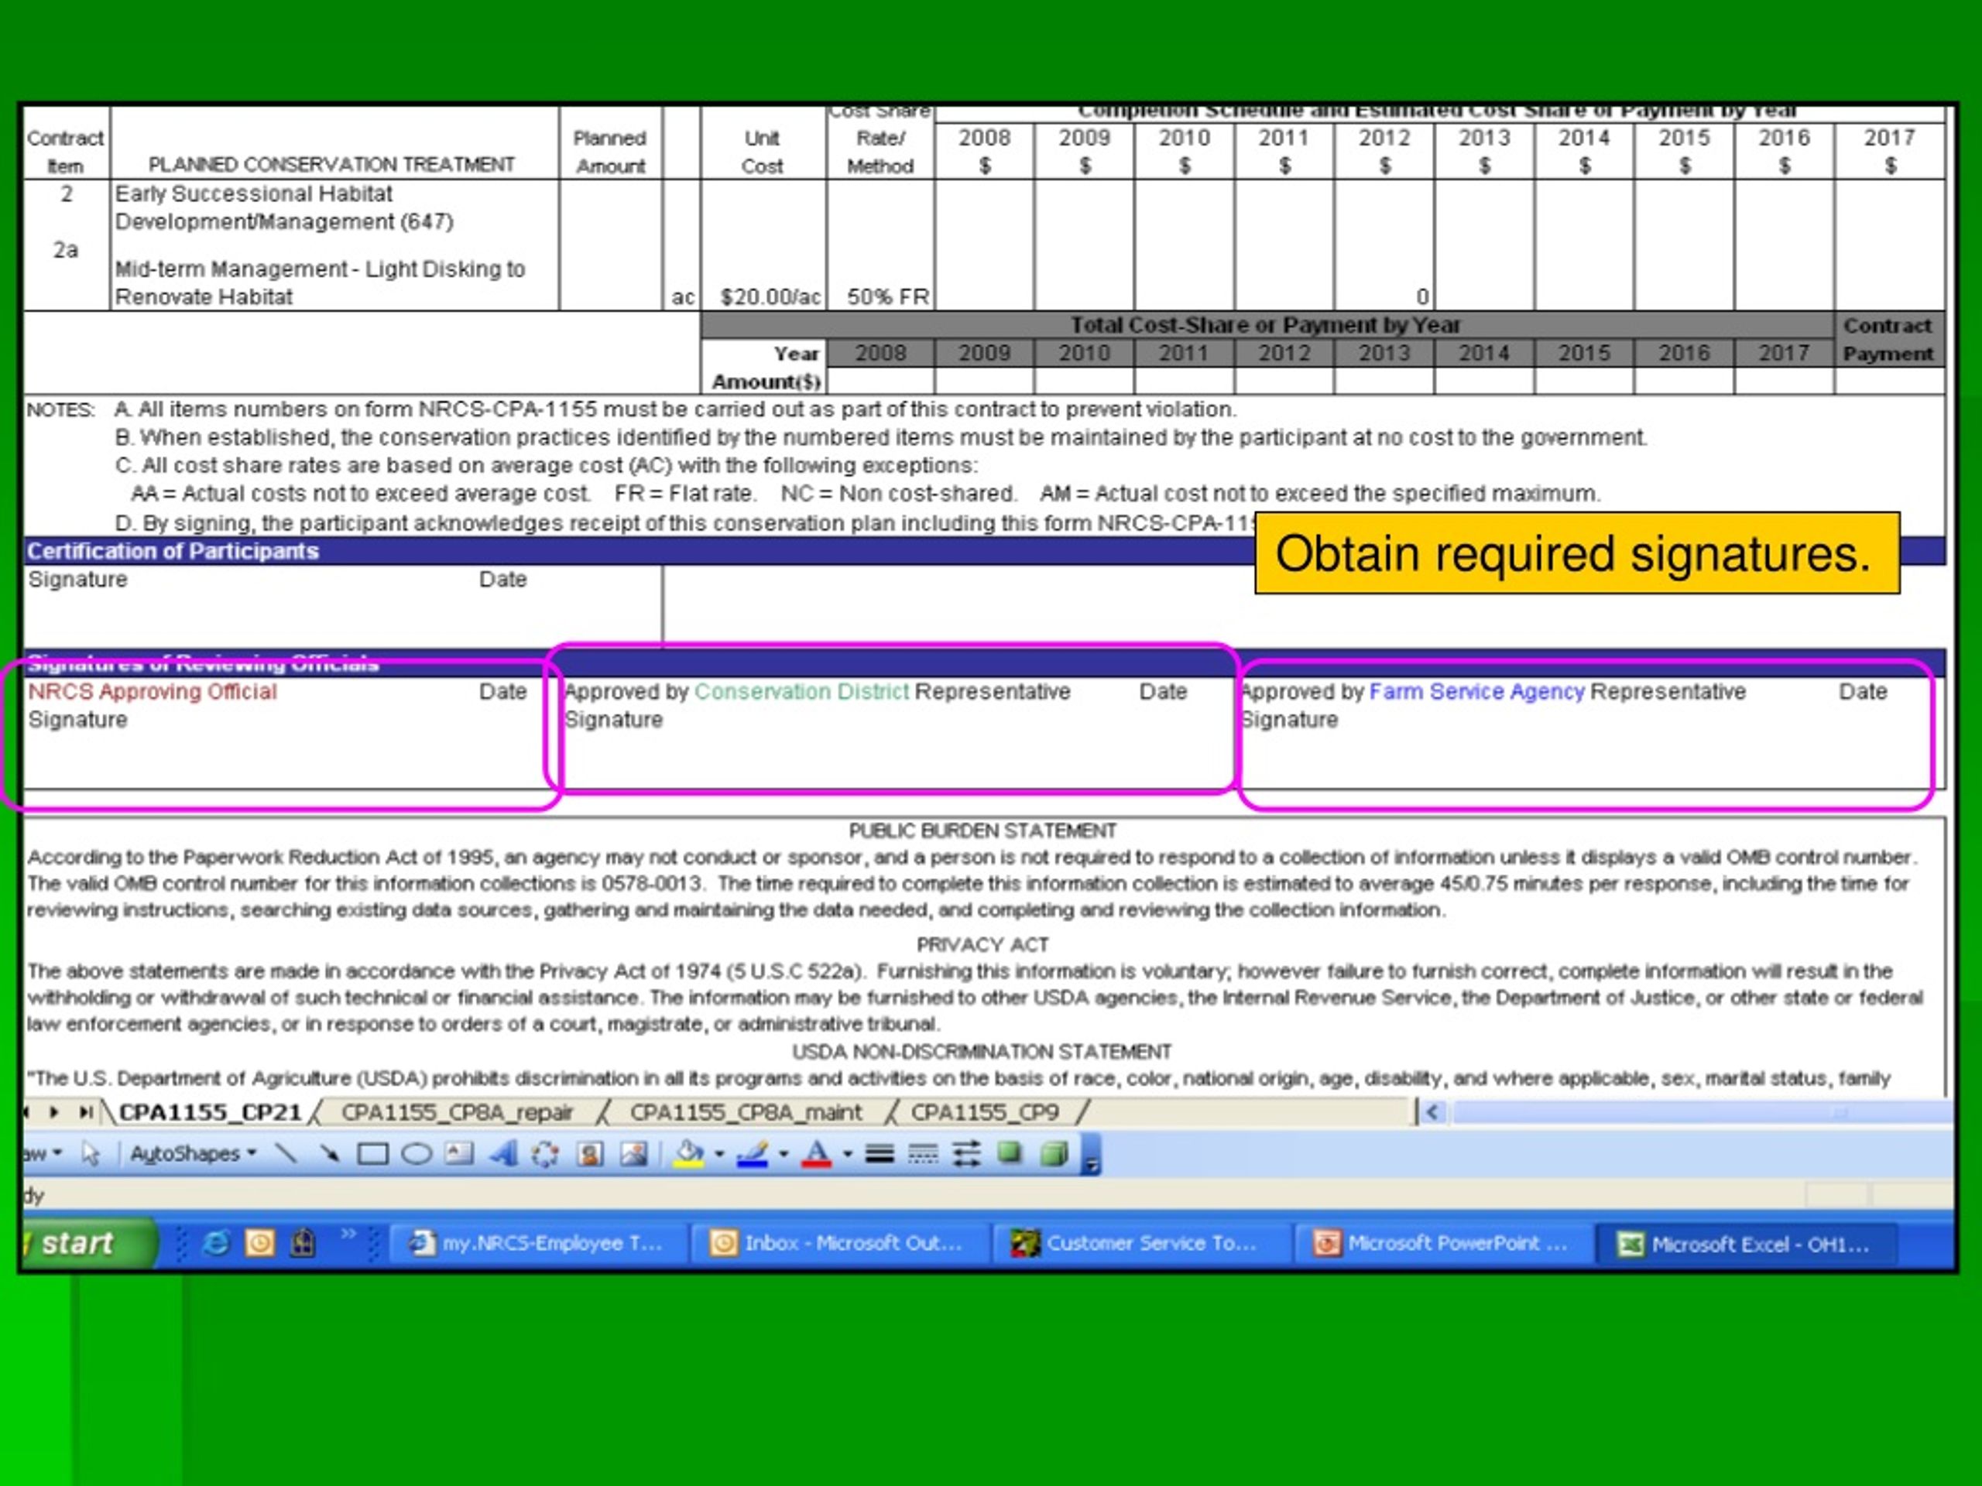Open the Arrow Style options
Screen dimensions: 1982x1486
[966, 1154]
